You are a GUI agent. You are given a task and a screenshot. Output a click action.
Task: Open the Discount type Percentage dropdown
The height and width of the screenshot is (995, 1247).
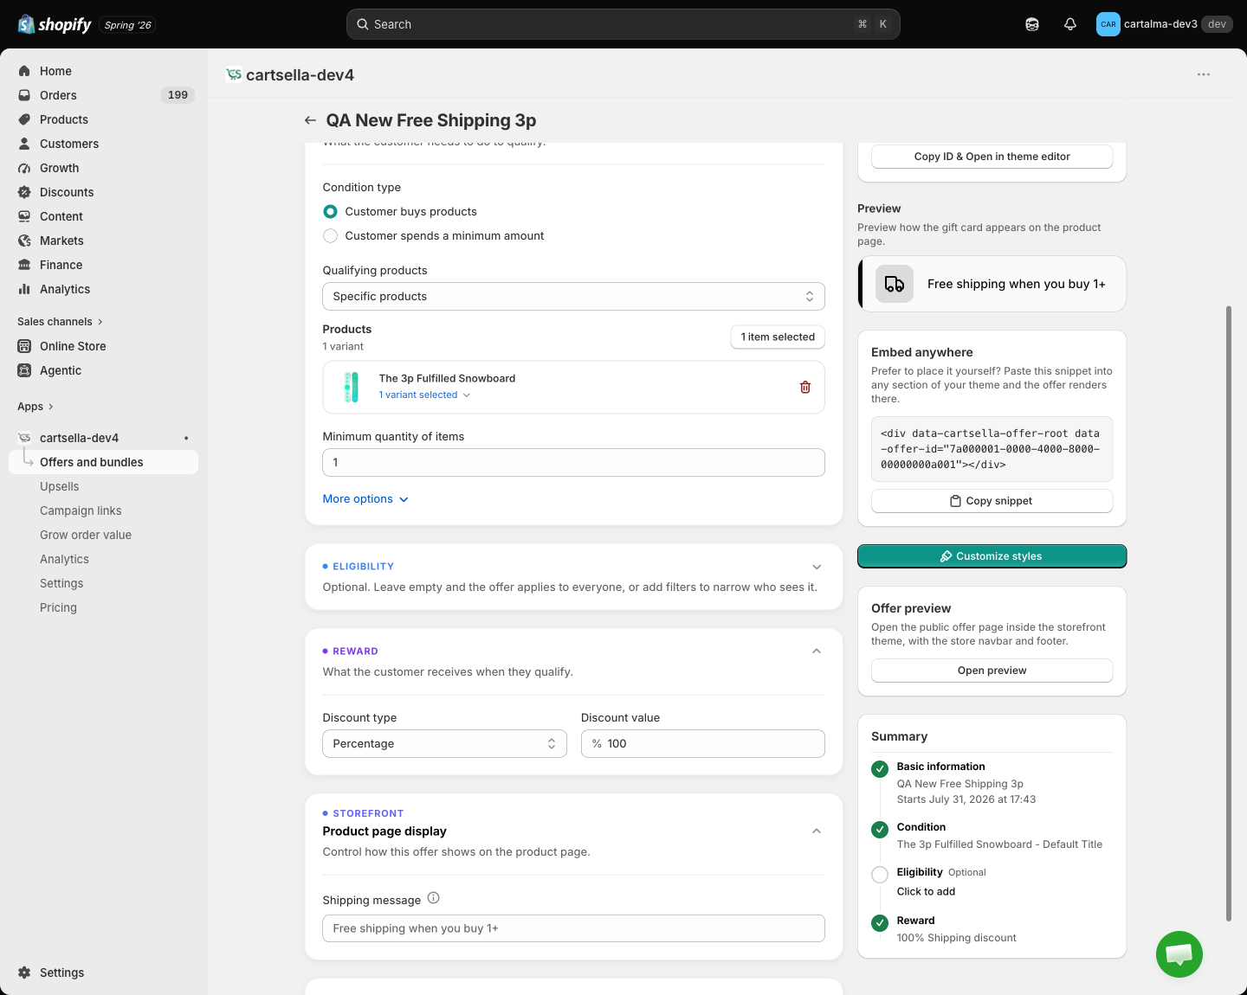click(444, 743)
